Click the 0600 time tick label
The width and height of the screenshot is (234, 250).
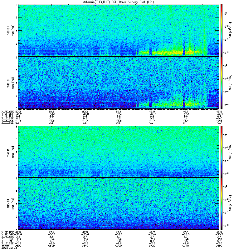coord(18,246)
